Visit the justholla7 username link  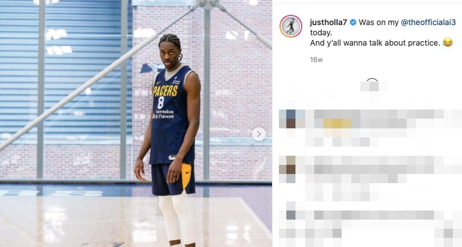coord(328,22)
